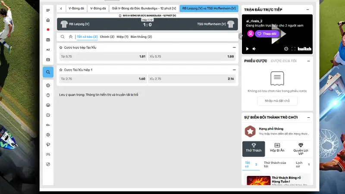Image resolution: width=345 pixels, height=194 pixels.
Task: Mute the Twitch stream audio
Action: coord(254,49)
